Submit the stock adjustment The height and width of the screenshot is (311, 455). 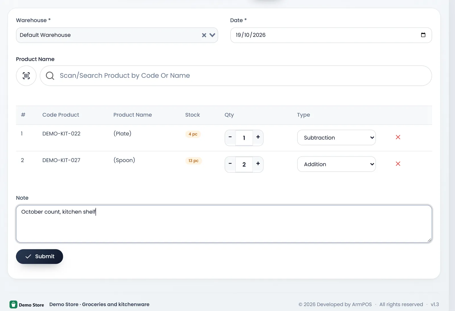[x=40, y=256]
